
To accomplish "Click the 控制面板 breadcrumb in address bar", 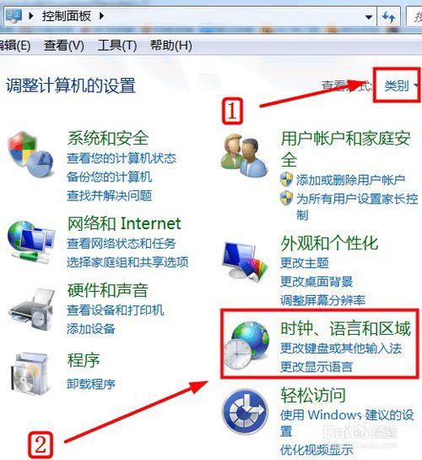I will point(67,16).
